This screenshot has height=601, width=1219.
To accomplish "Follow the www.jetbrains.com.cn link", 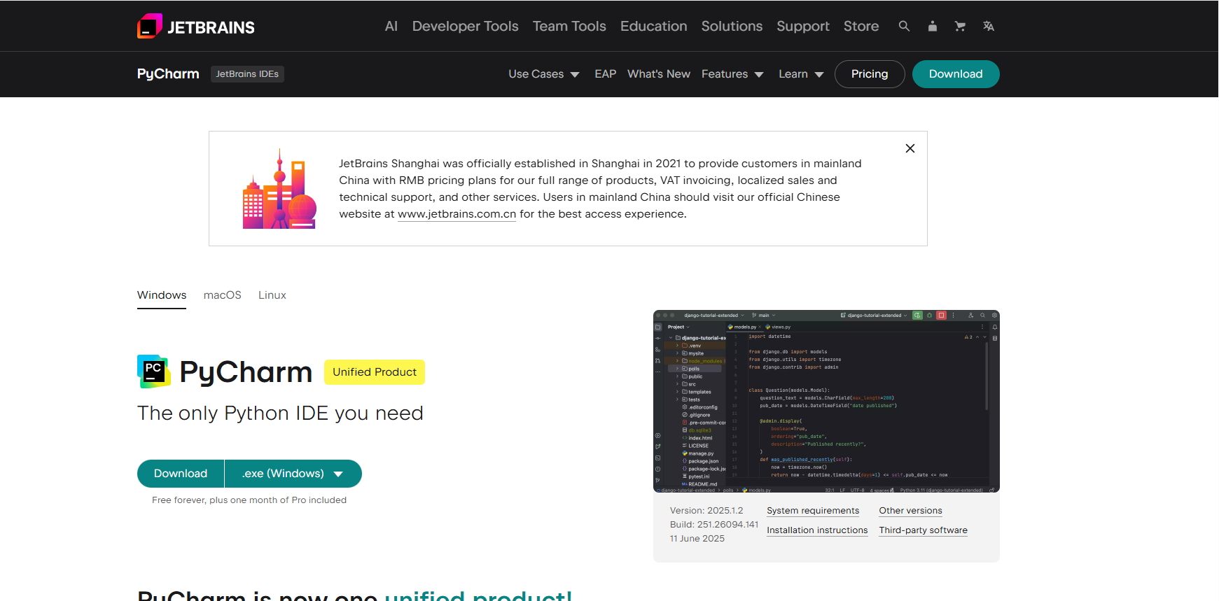I will tap(457, 214).
